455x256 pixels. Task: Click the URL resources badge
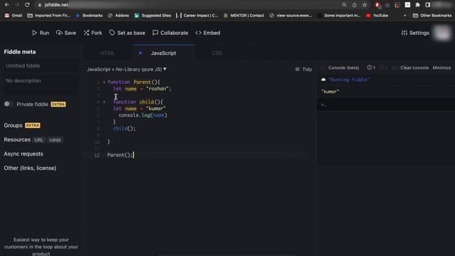(38, 140)
